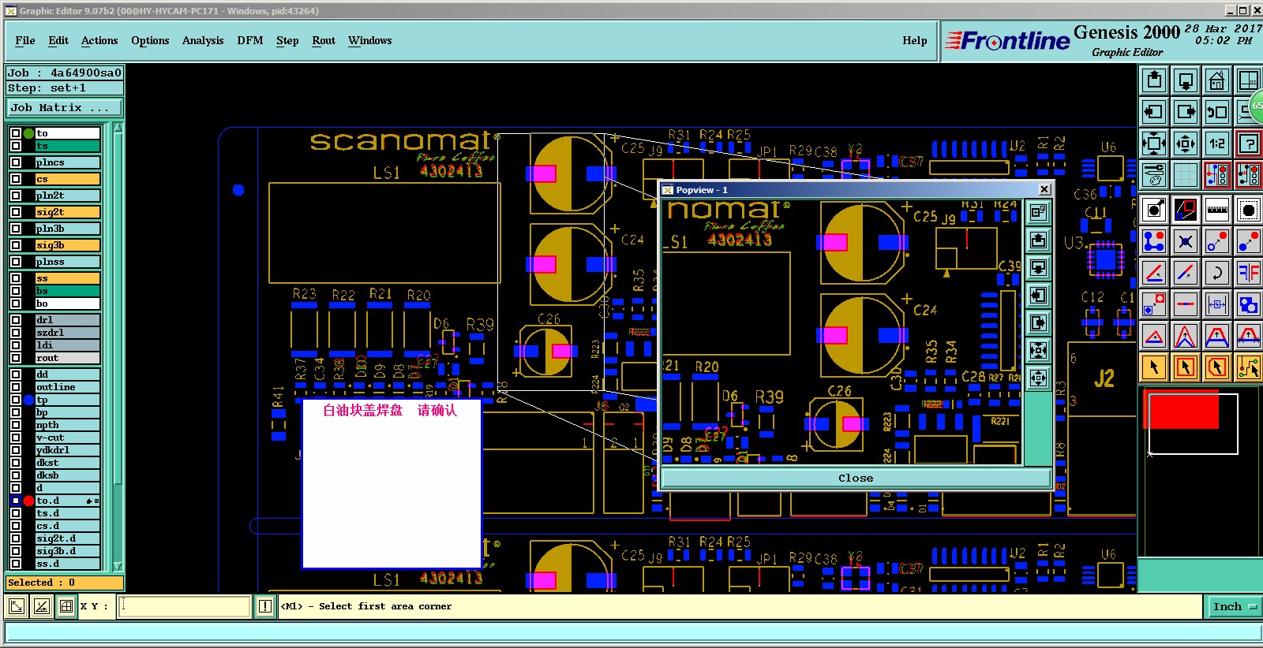Select the polygon-select arrow tool

pyautogui.click(x=1217, y=367)
